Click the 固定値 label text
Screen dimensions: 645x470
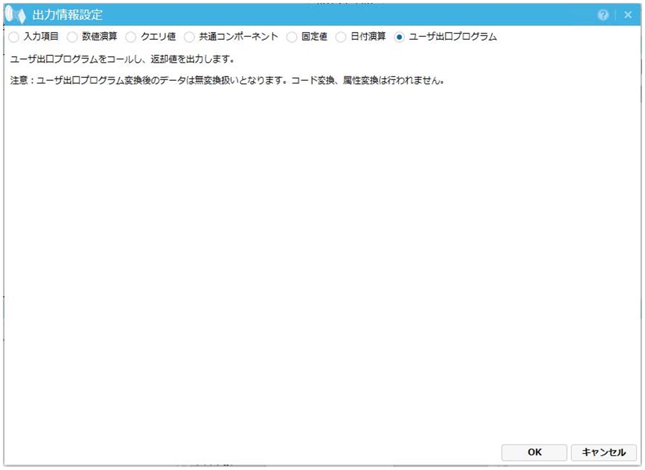pos(314,37)
